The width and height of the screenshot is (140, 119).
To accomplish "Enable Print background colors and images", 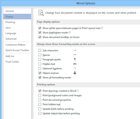I will point(40,95).
